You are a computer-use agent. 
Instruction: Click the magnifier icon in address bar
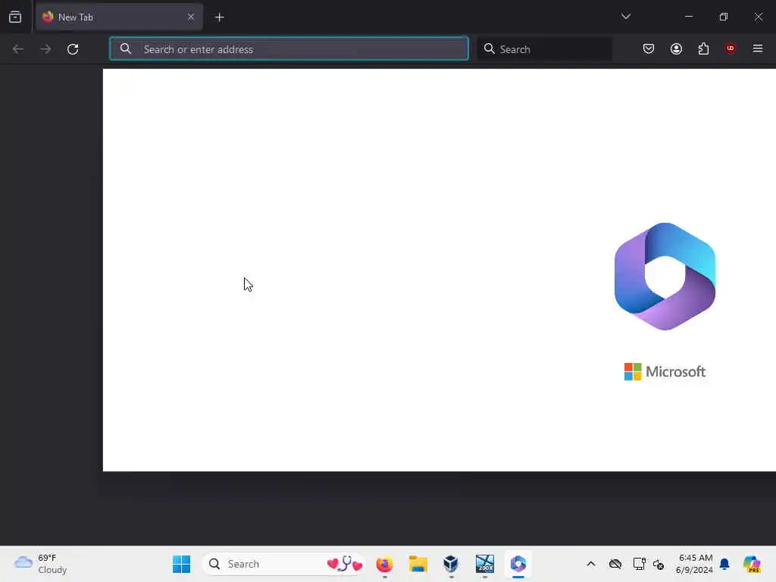pyautogui.click(x=126, y=49)
